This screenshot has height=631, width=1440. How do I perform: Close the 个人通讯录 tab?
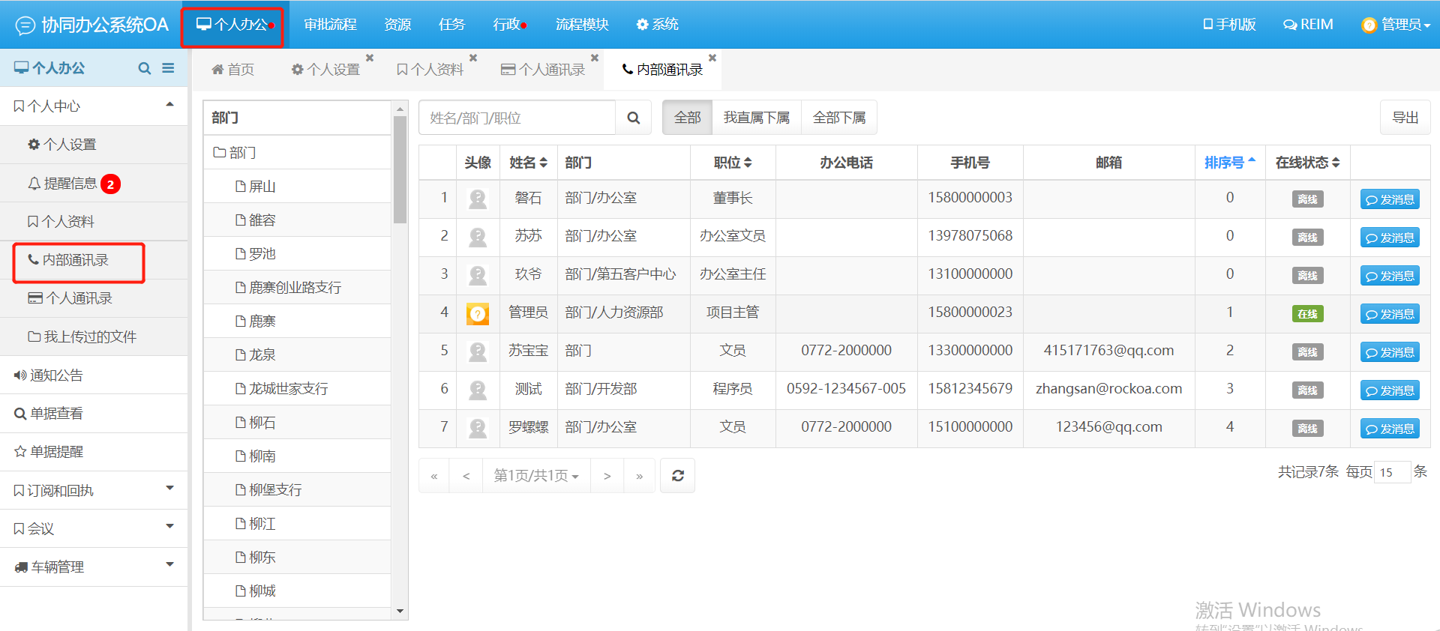click(595, 58)
